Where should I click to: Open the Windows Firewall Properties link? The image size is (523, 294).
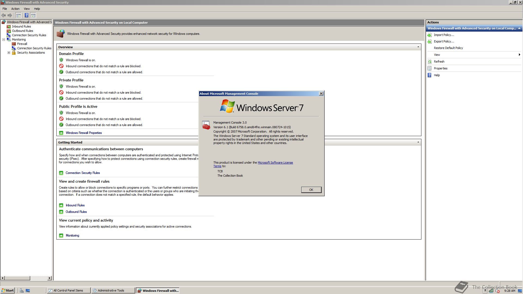pyautogui.click(x=84, y=133)
